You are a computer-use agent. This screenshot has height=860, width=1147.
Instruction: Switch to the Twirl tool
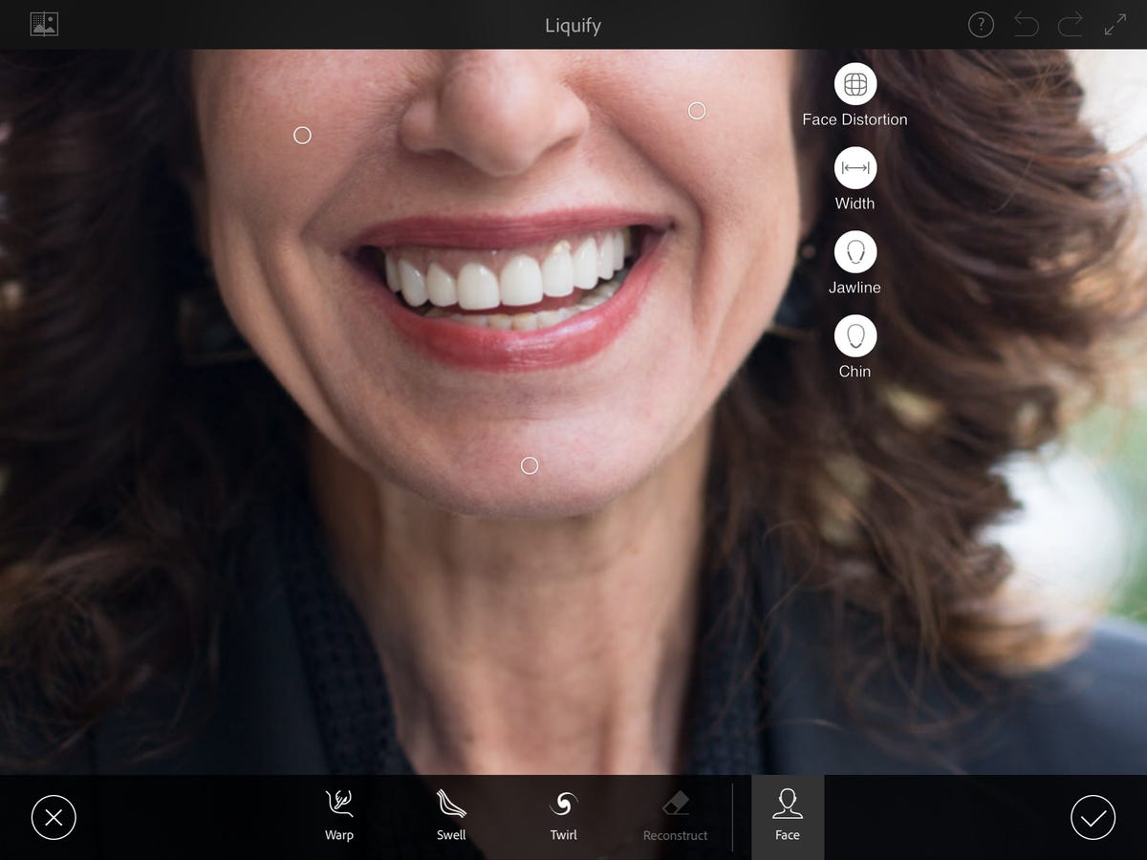point(563,814)
